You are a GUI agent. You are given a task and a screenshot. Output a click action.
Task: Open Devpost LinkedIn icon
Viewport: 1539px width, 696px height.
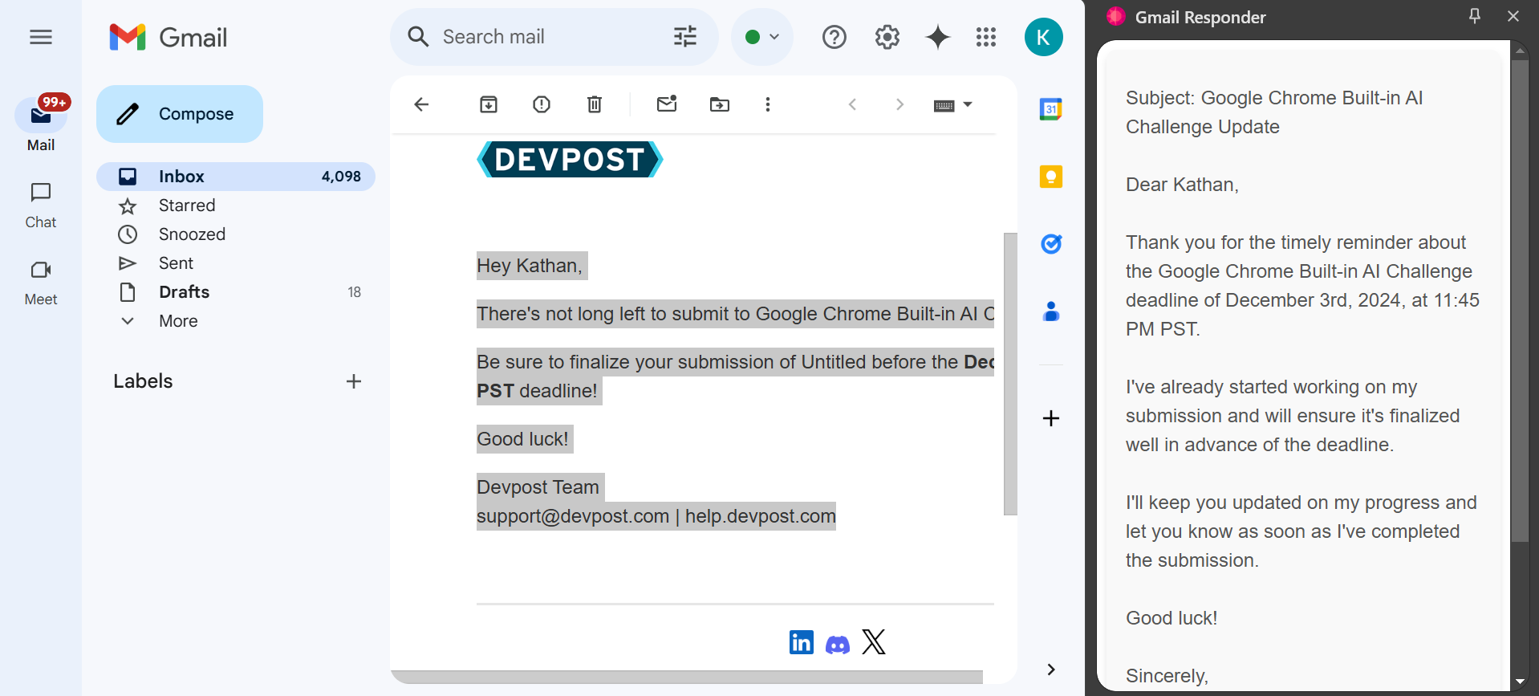click(802, 642)
